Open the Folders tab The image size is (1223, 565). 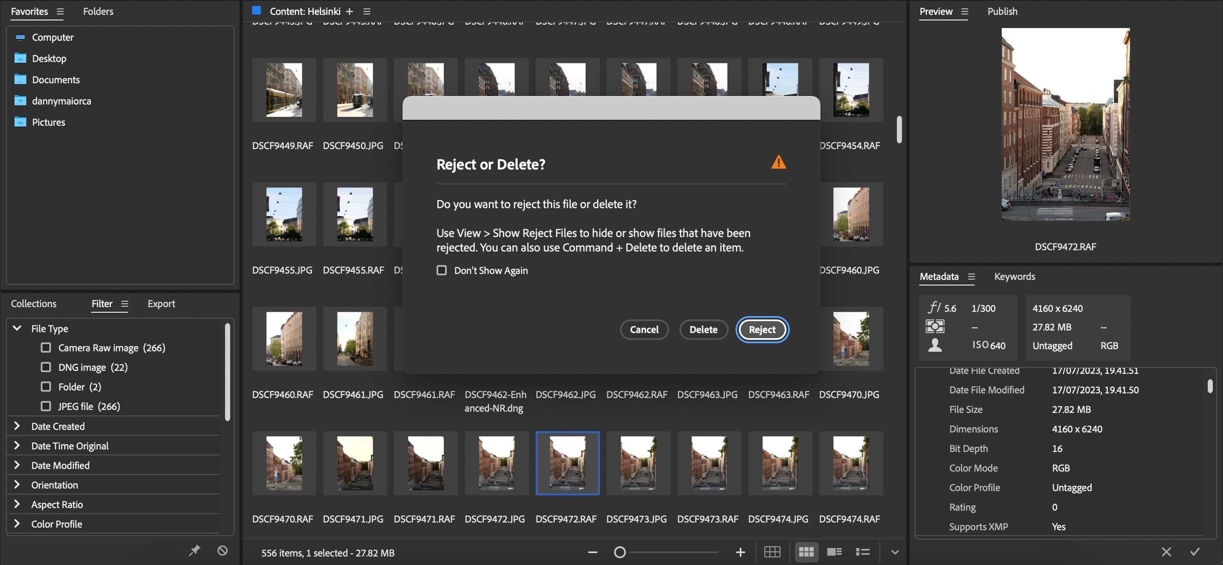98,11
